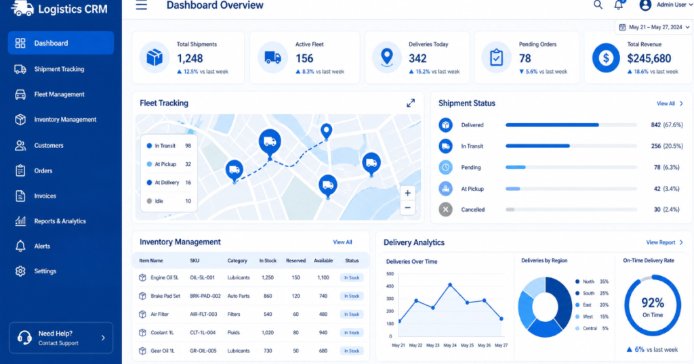Click the SKU column header
This screenshot has height=364, width=694.
click(x=195, y=260)
